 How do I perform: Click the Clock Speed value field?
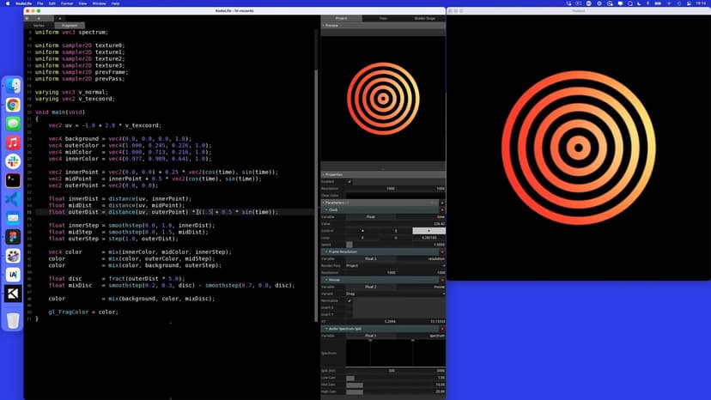395,245
